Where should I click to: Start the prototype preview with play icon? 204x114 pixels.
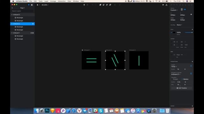163,5
